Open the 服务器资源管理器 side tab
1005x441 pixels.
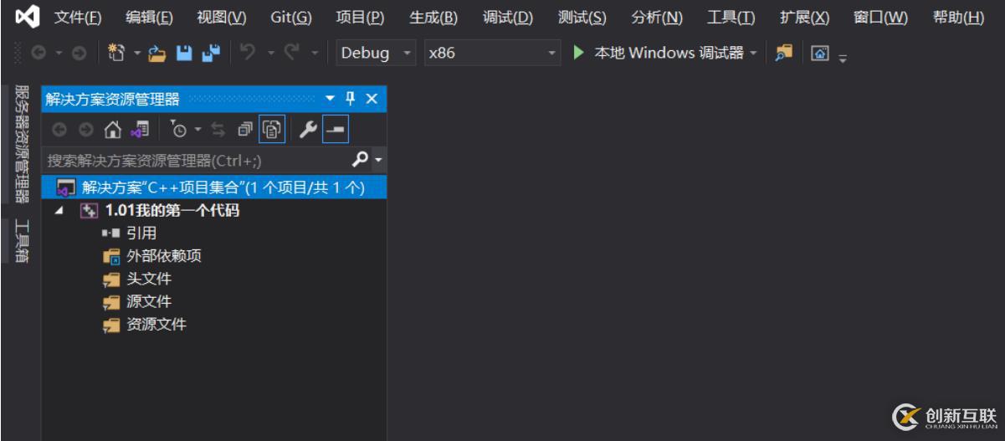point(23,144)
